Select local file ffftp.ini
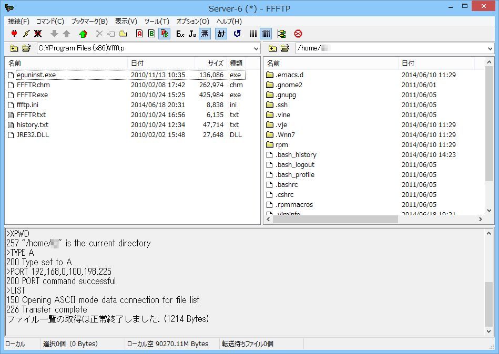Image resolution: width=499 pixels, height=354 pixels. click(27, 105)
